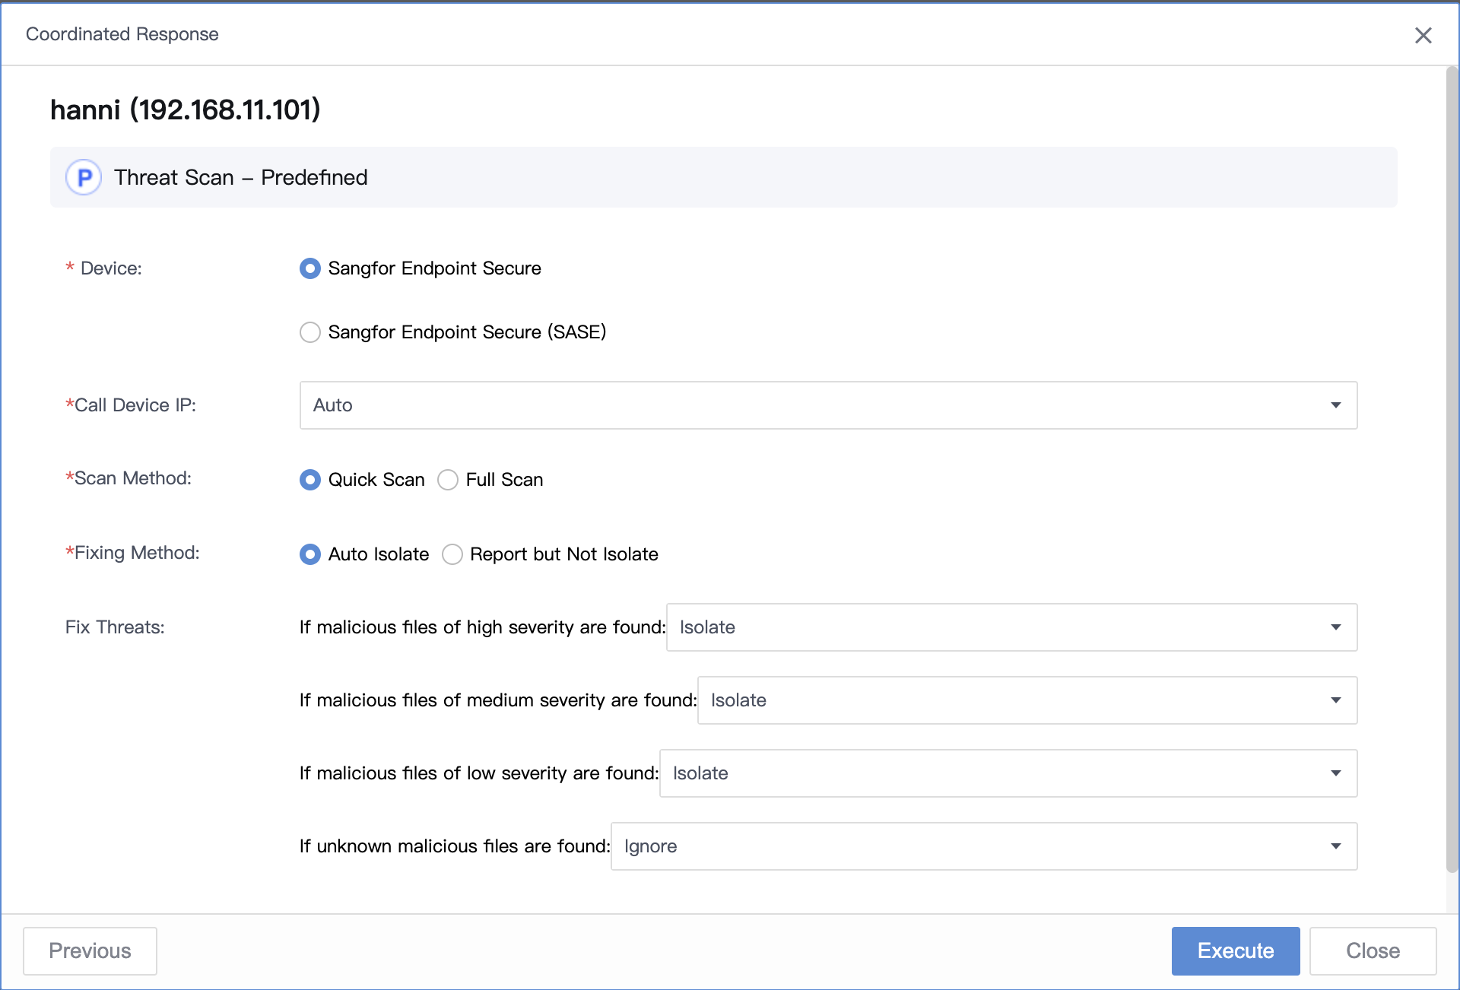
Task: Click the Threat Scan Predefined P icon
Action: pyautogui.click(x=84, y=177)
